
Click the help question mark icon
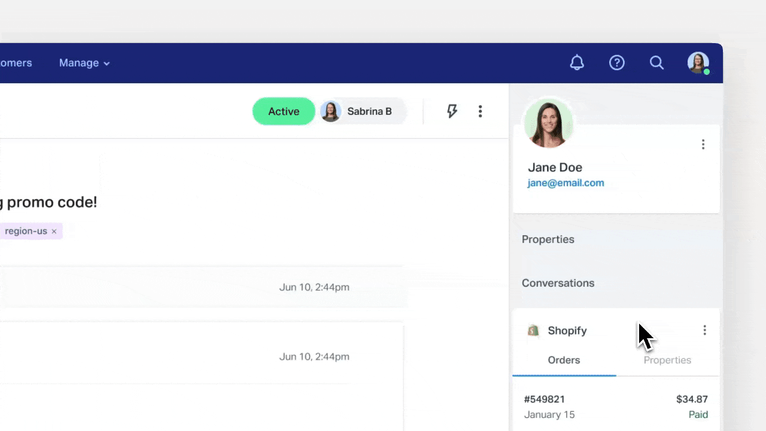click(x=616, y=63)
